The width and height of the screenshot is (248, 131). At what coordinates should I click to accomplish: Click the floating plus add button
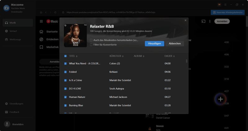tap(220, 99)
